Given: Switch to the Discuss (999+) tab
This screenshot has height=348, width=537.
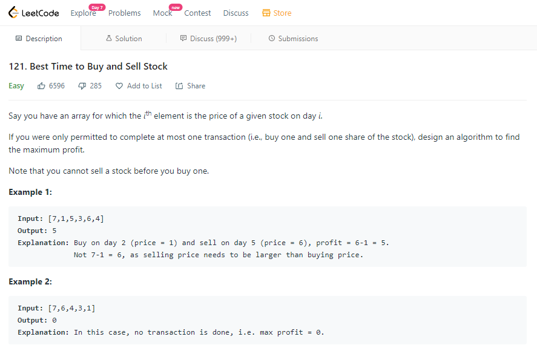Looking at the screenshot, I should tap(209, 38).
